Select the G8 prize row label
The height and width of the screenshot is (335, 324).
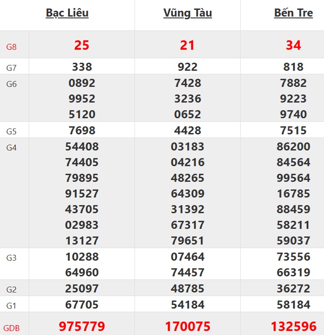[11, 46]
